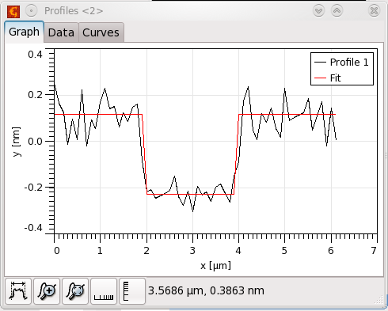Click the window resize grip corner
This screenshot has width=388, height=311.
379,300
